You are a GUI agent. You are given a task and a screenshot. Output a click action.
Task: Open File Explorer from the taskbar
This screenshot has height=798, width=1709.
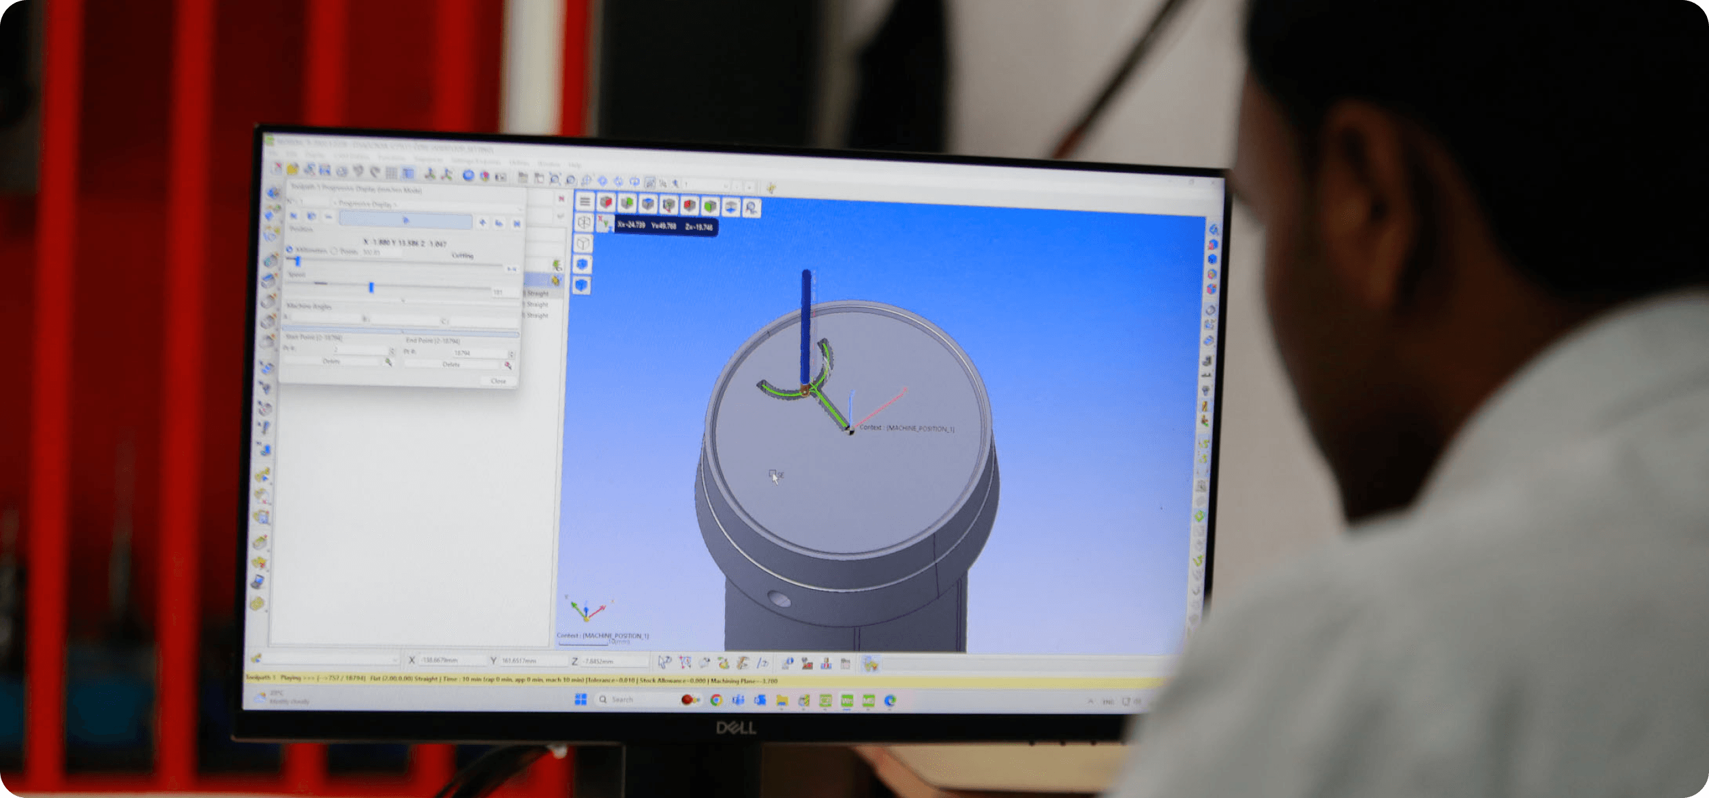[782, 700]
